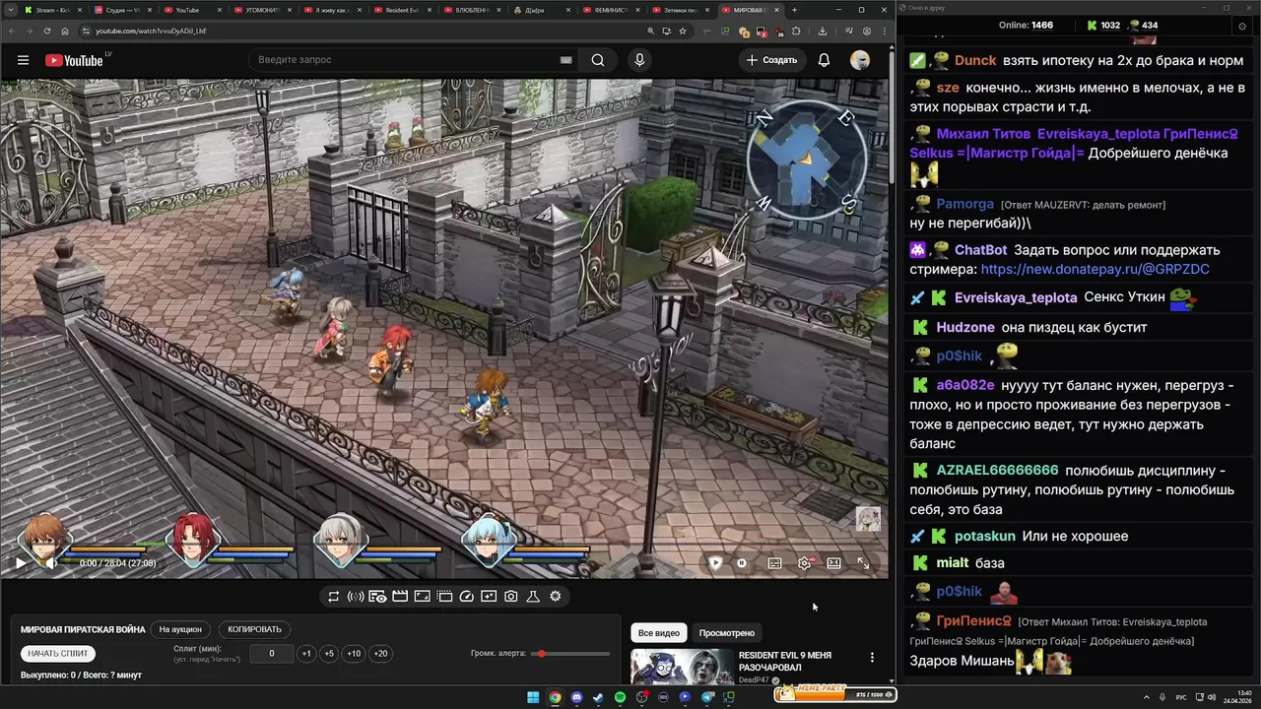
Task: Open a new browser tab with the plus button
Action: click(794, 10)
